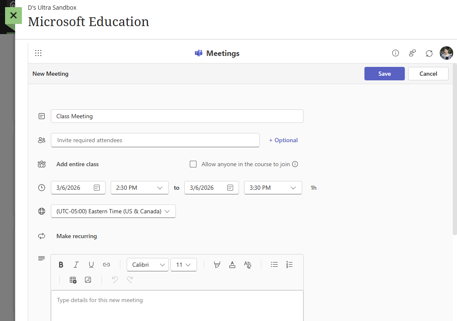This screenshot has width=457, height=321.
Task: Insert a hyperlink with the link icon
Action: tap(106, 265)
